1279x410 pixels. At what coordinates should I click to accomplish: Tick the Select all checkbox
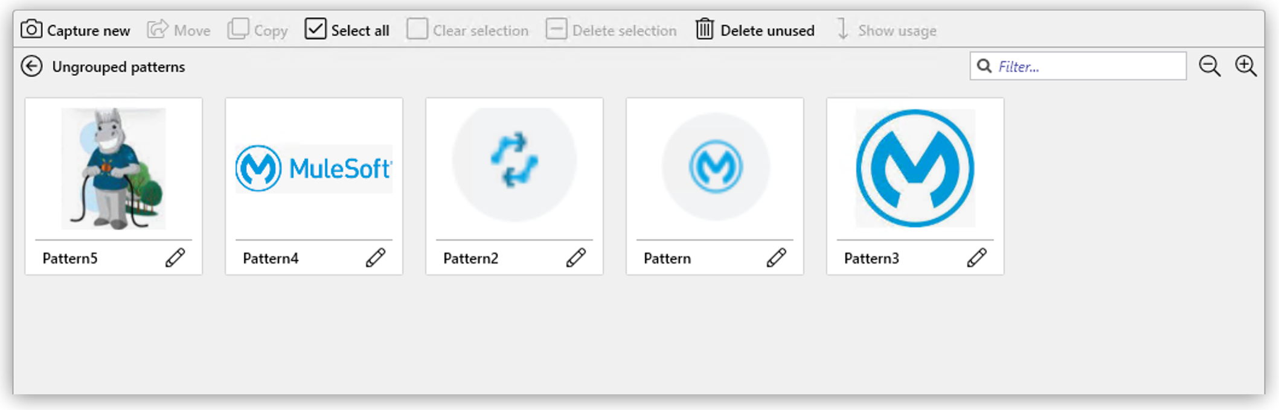[x=316, y=29]
